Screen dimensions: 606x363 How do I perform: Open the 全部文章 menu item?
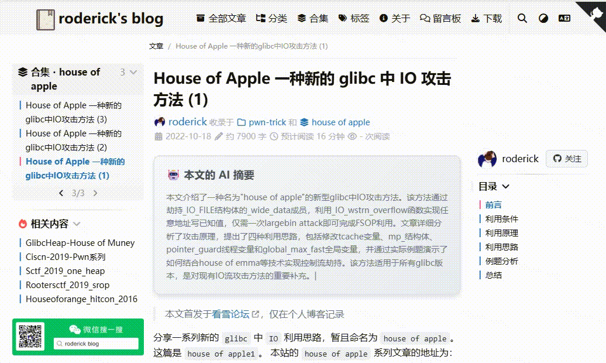click(x=221, y=19)
